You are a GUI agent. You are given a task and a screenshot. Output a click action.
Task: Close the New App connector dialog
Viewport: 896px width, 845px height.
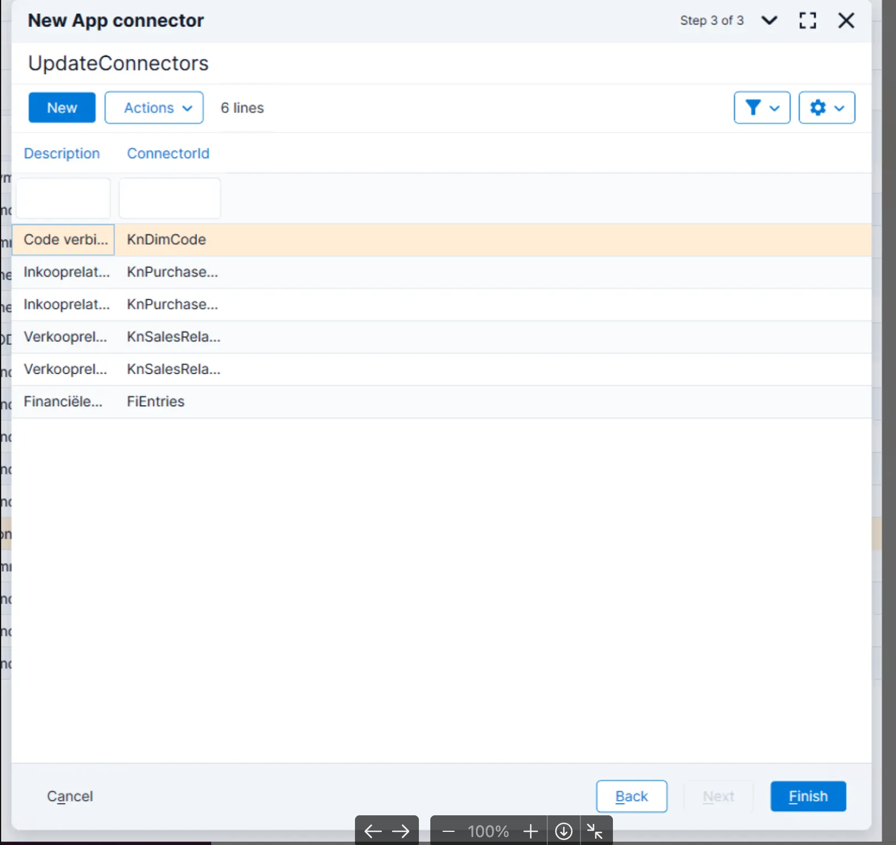pyautogui.click(x=846, y=21)
